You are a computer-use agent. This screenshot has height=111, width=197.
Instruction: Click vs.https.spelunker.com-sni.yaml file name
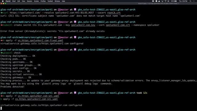click(x=38, y=96)
